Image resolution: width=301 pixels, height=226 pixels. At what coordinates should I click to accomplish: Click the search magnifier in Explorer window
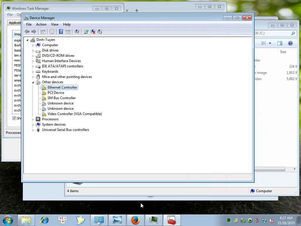pyautogui.click(x=293, y=33)
